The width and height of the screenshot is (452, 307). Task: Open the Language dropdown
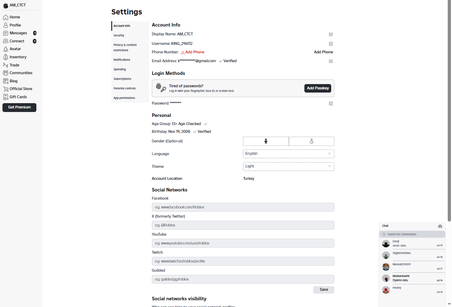[289, 154]
